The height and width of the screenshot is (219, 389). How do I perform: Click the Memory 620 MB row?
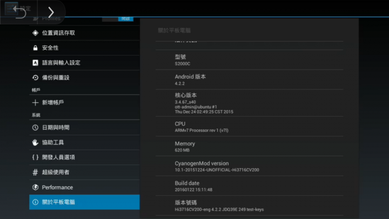point(249,147)
